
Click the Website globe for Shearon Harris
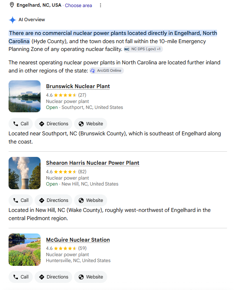pos(81,200)
